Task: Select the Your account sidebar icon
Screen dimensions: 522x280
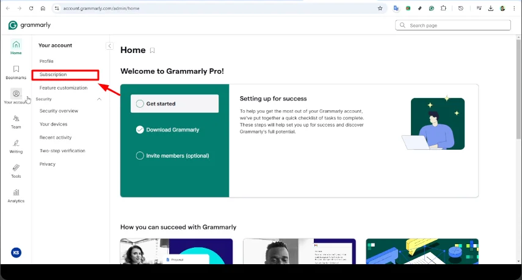Action: 16,97
